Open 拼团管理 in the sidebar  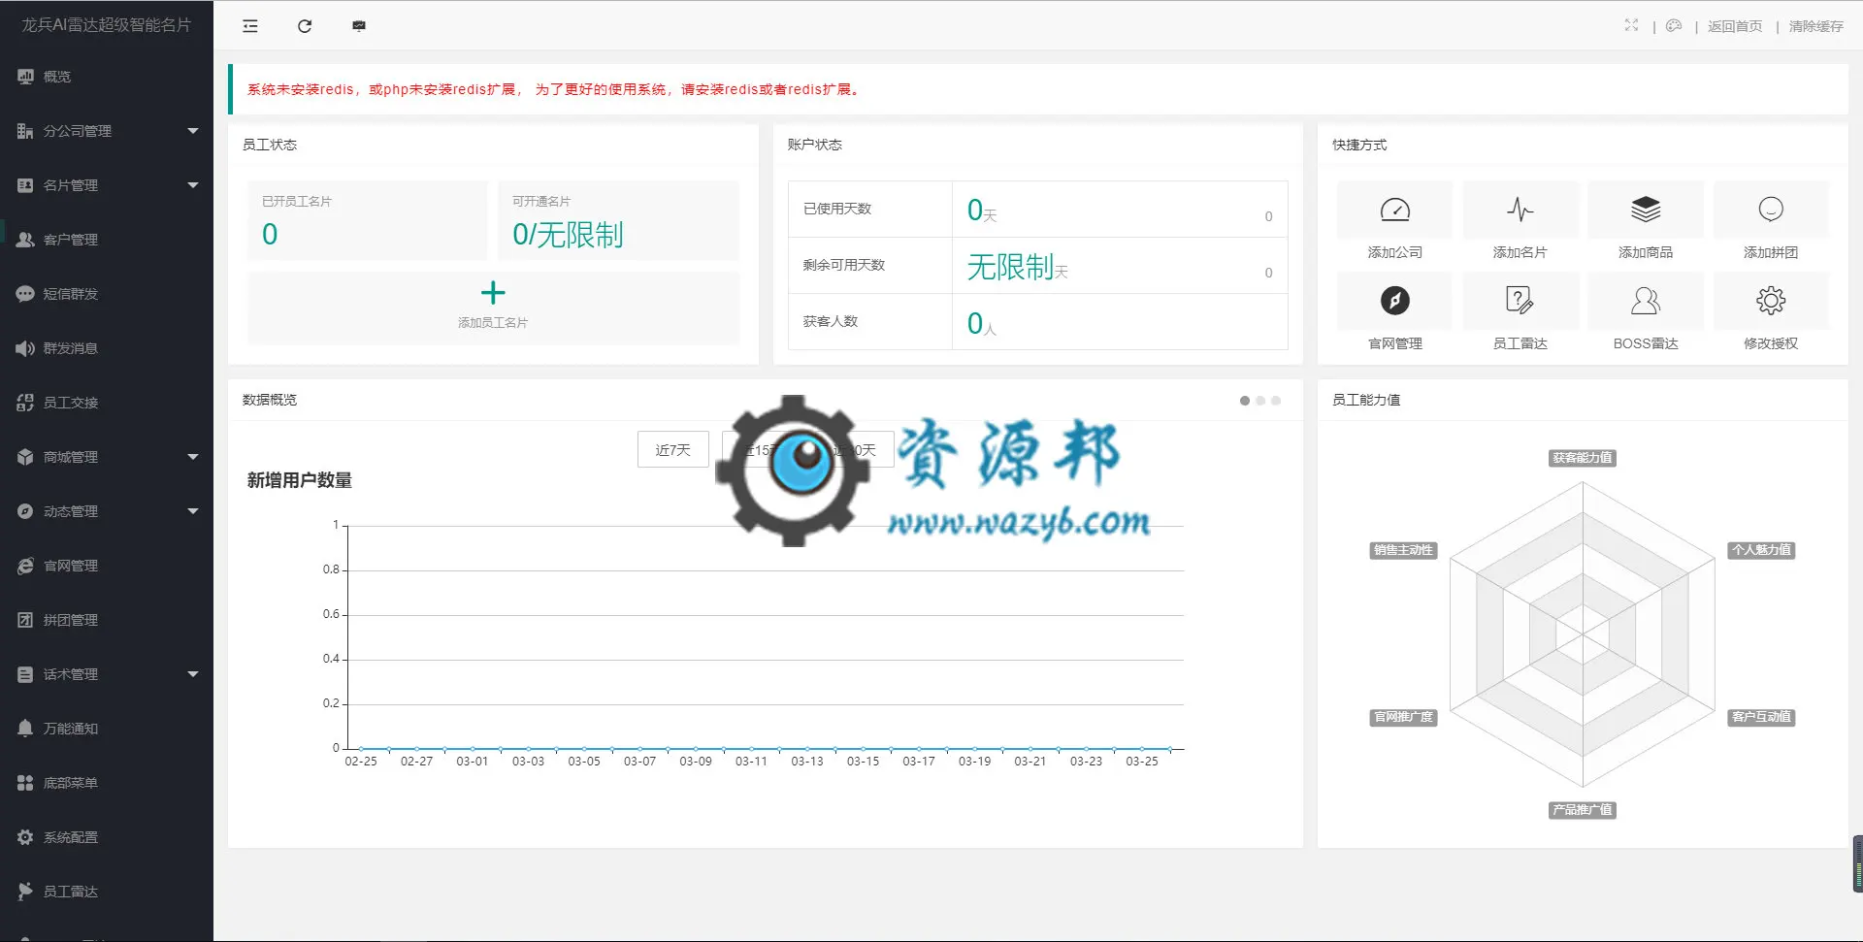107,620
